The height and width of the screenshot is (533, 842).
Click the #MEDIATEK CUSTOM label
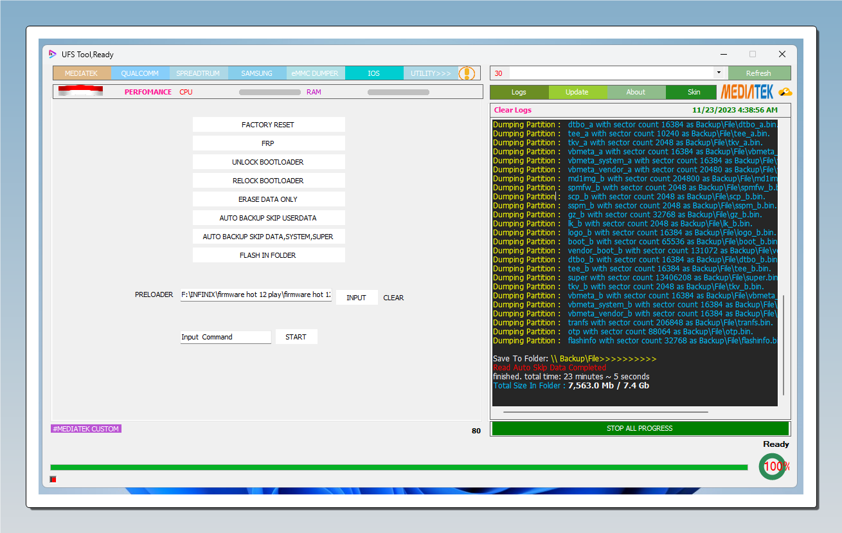(86, 429)
